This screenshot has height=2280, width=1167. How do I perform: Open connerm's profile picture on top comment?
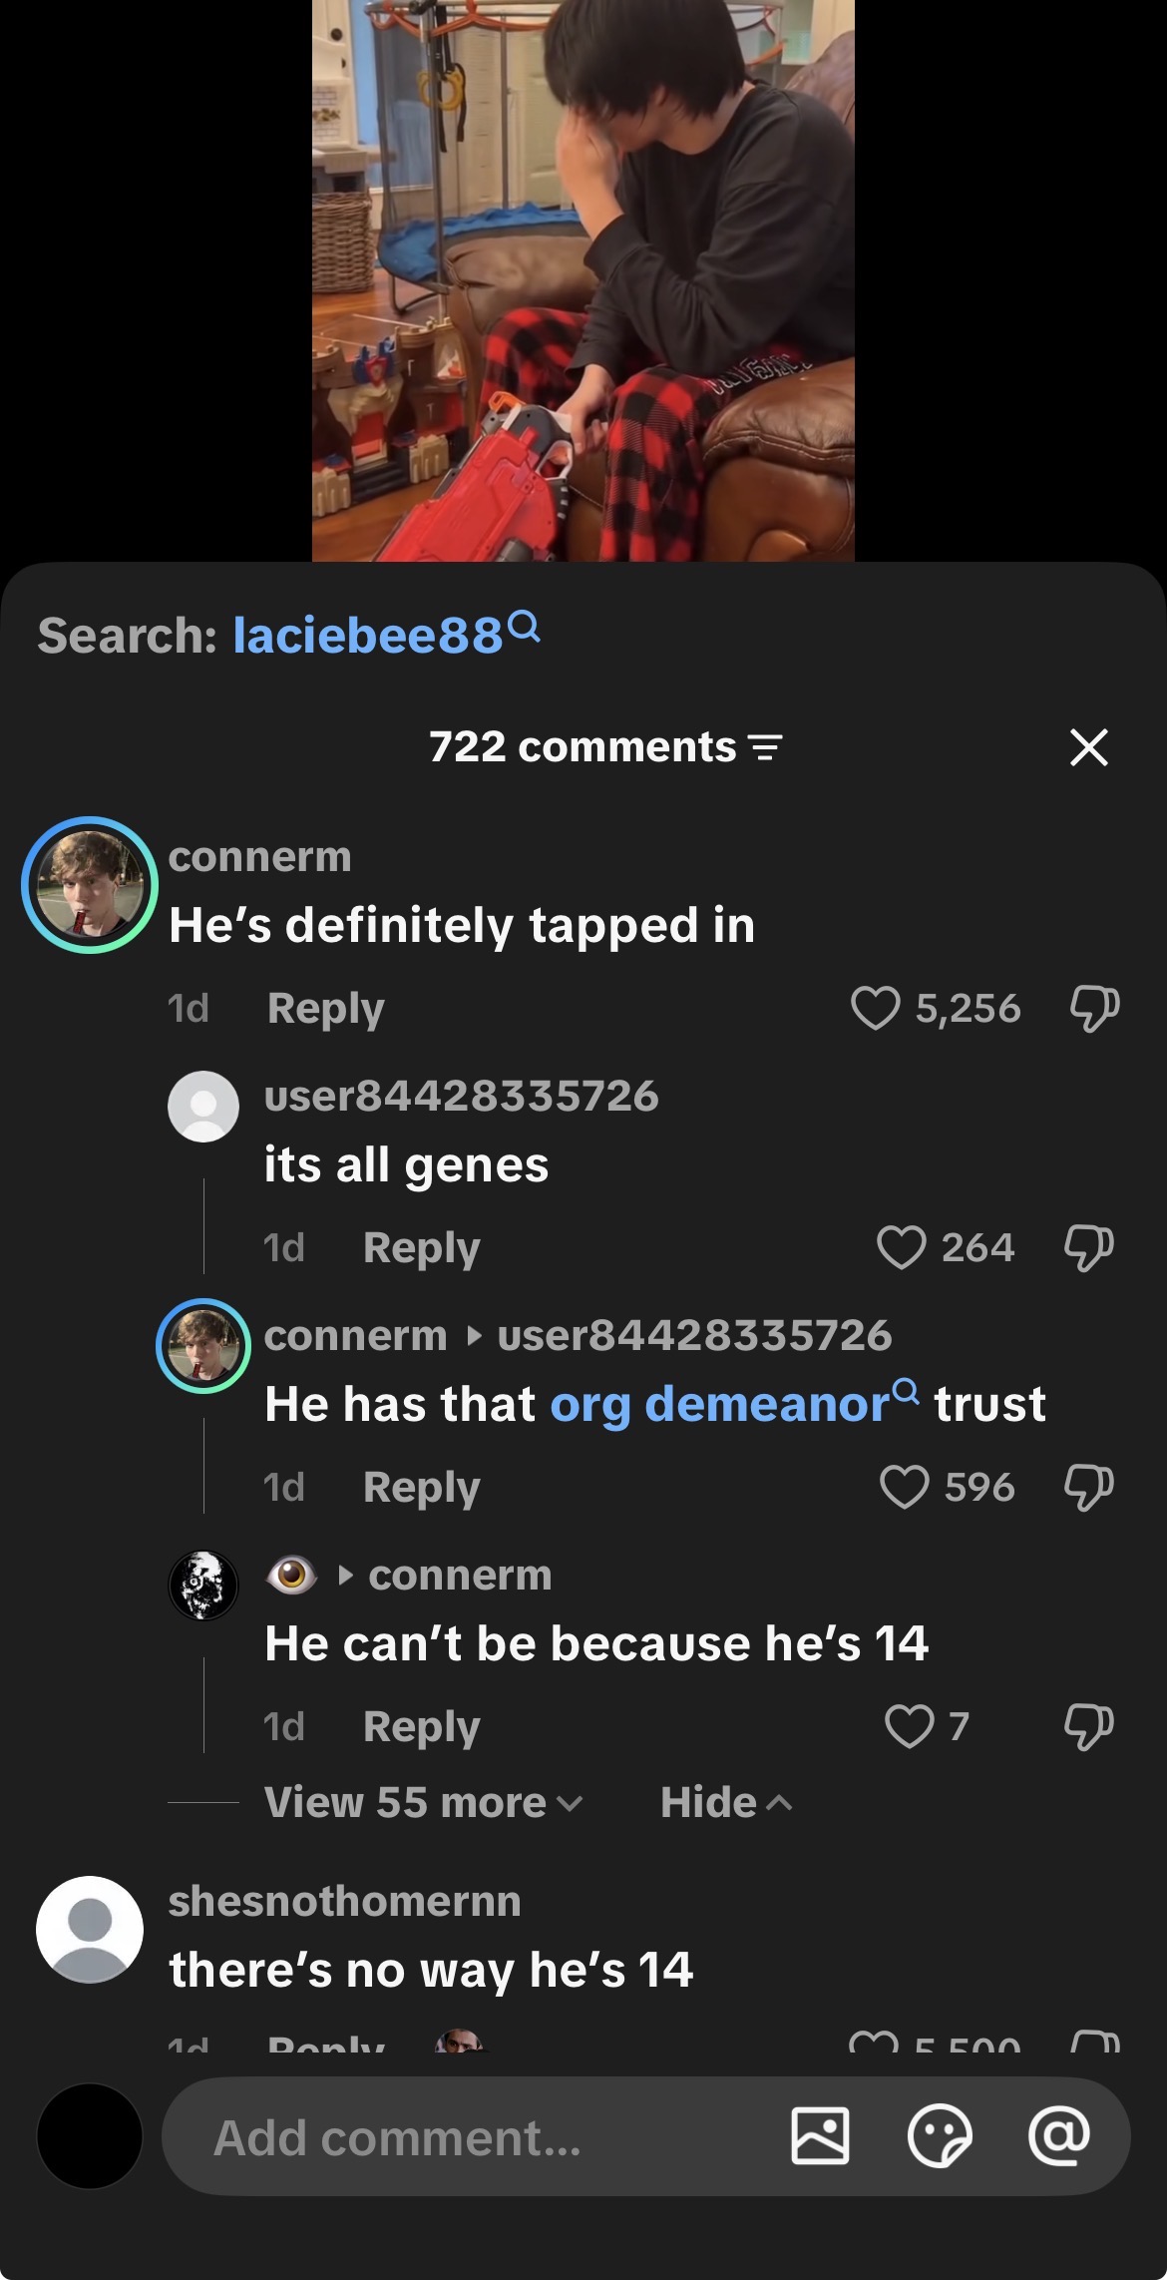tap(90, 885)
